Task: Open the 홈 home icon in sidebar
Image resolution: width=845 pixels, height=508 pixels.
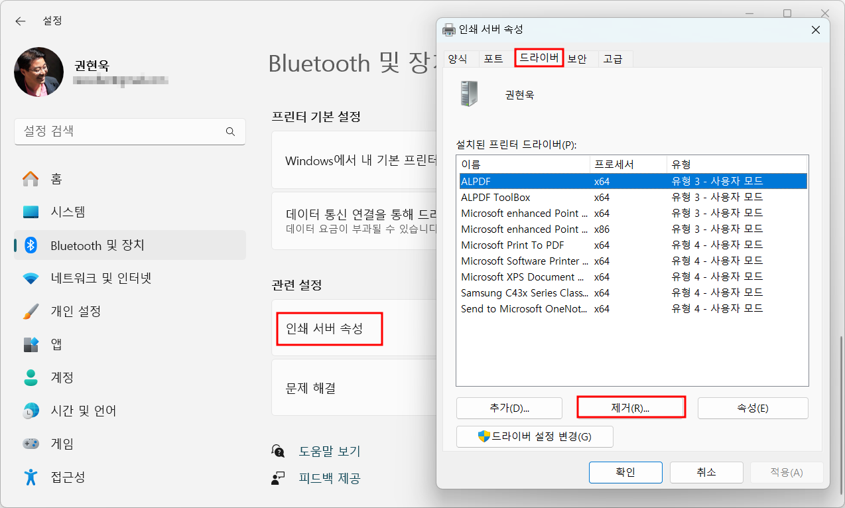Action: [31, 179]
